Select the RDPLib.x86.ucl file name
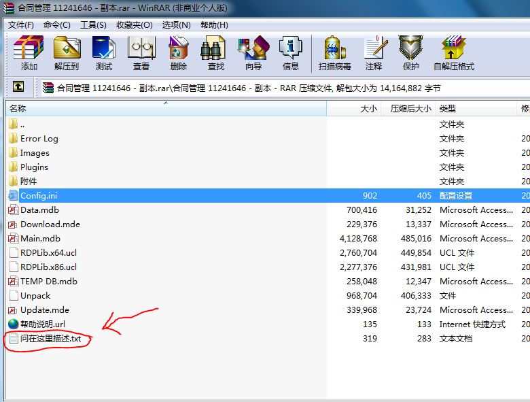This screenshot has width=530, height=402. coord(49,267)
